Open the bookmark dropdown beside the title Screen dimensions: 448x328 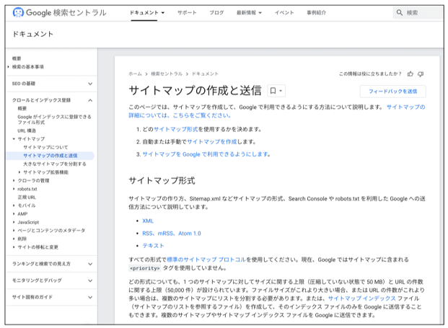pos(276,91)
